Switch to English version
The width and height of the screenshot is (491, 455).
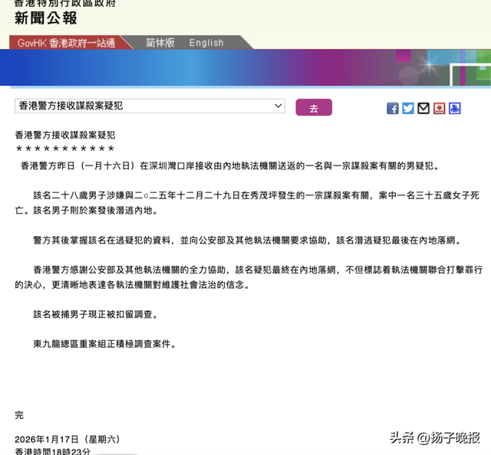click(x=206, y=43)
